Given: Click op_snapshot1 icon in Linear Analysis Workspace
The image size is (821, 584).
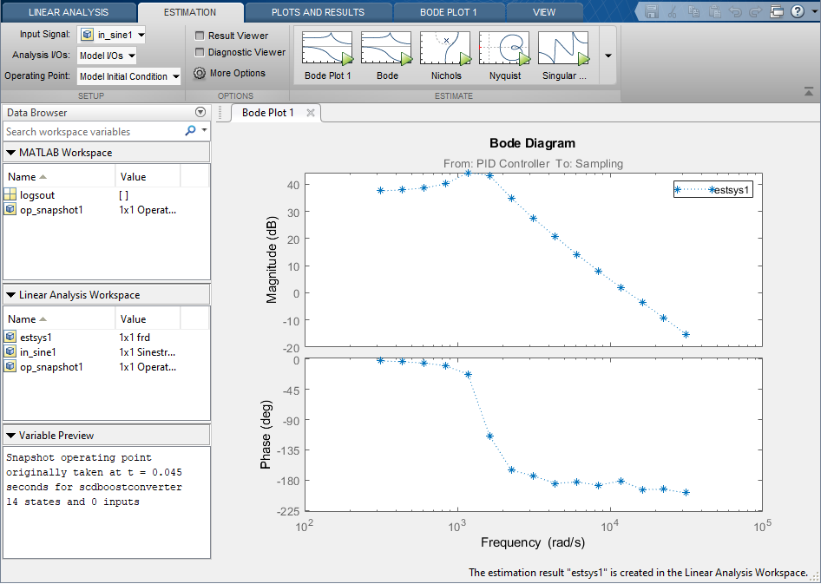Looking at the screenshot, I should [10, 366].
